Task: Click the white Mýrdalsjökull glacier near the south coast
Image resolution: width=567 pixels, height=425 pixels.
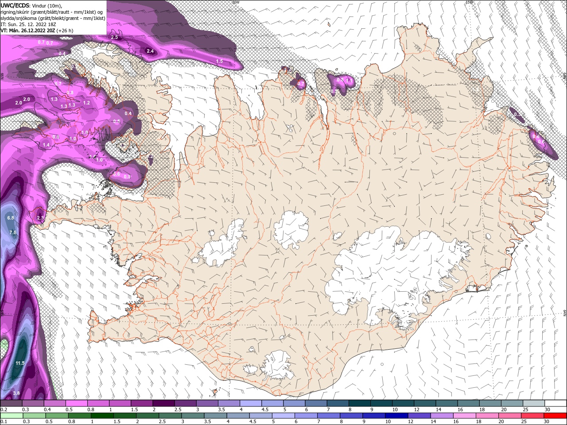Action: point(277,365)
